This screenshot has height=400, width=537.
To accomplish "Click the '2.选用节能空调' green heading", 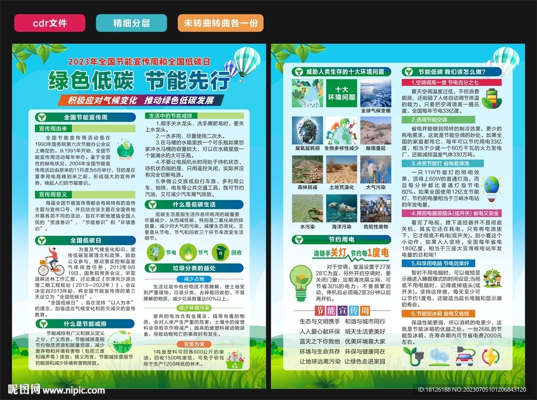I will pos(438,120).
